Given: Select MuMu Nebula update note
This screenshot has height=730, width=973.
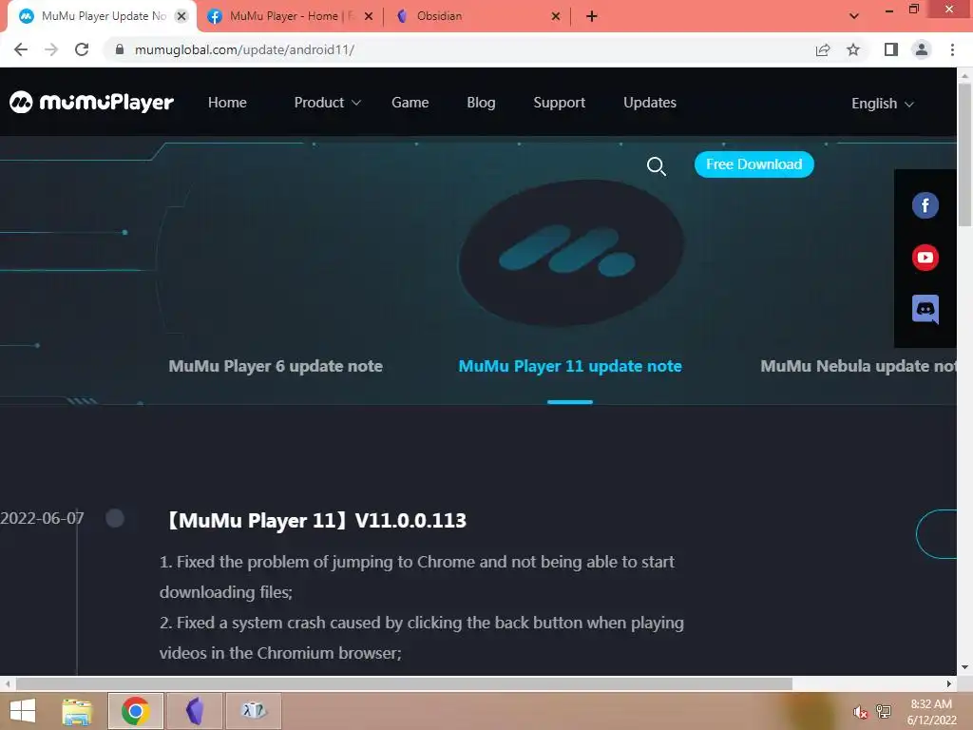Looking at the screenshot, I should 858,366.
